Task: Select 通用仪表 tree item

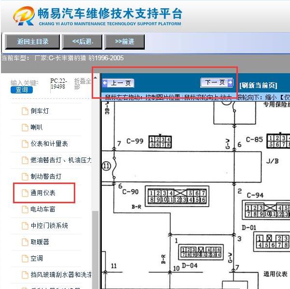Action: coord(43,193)
